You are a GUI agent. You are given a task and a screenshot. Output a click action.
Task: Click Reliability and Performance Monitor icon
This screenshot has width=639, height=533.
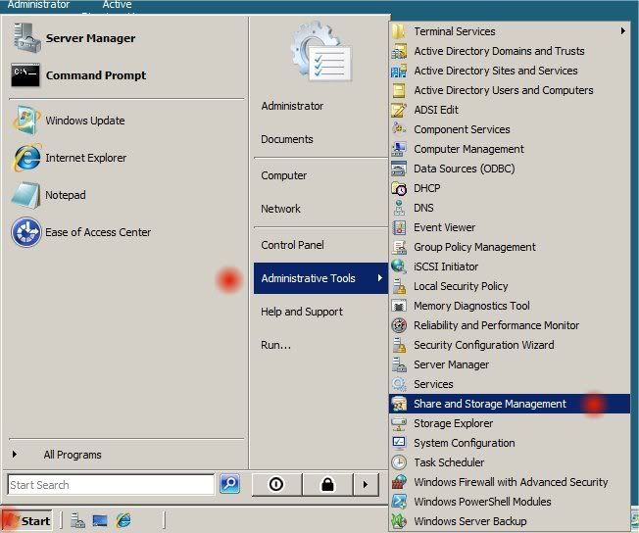coord(399,325)
